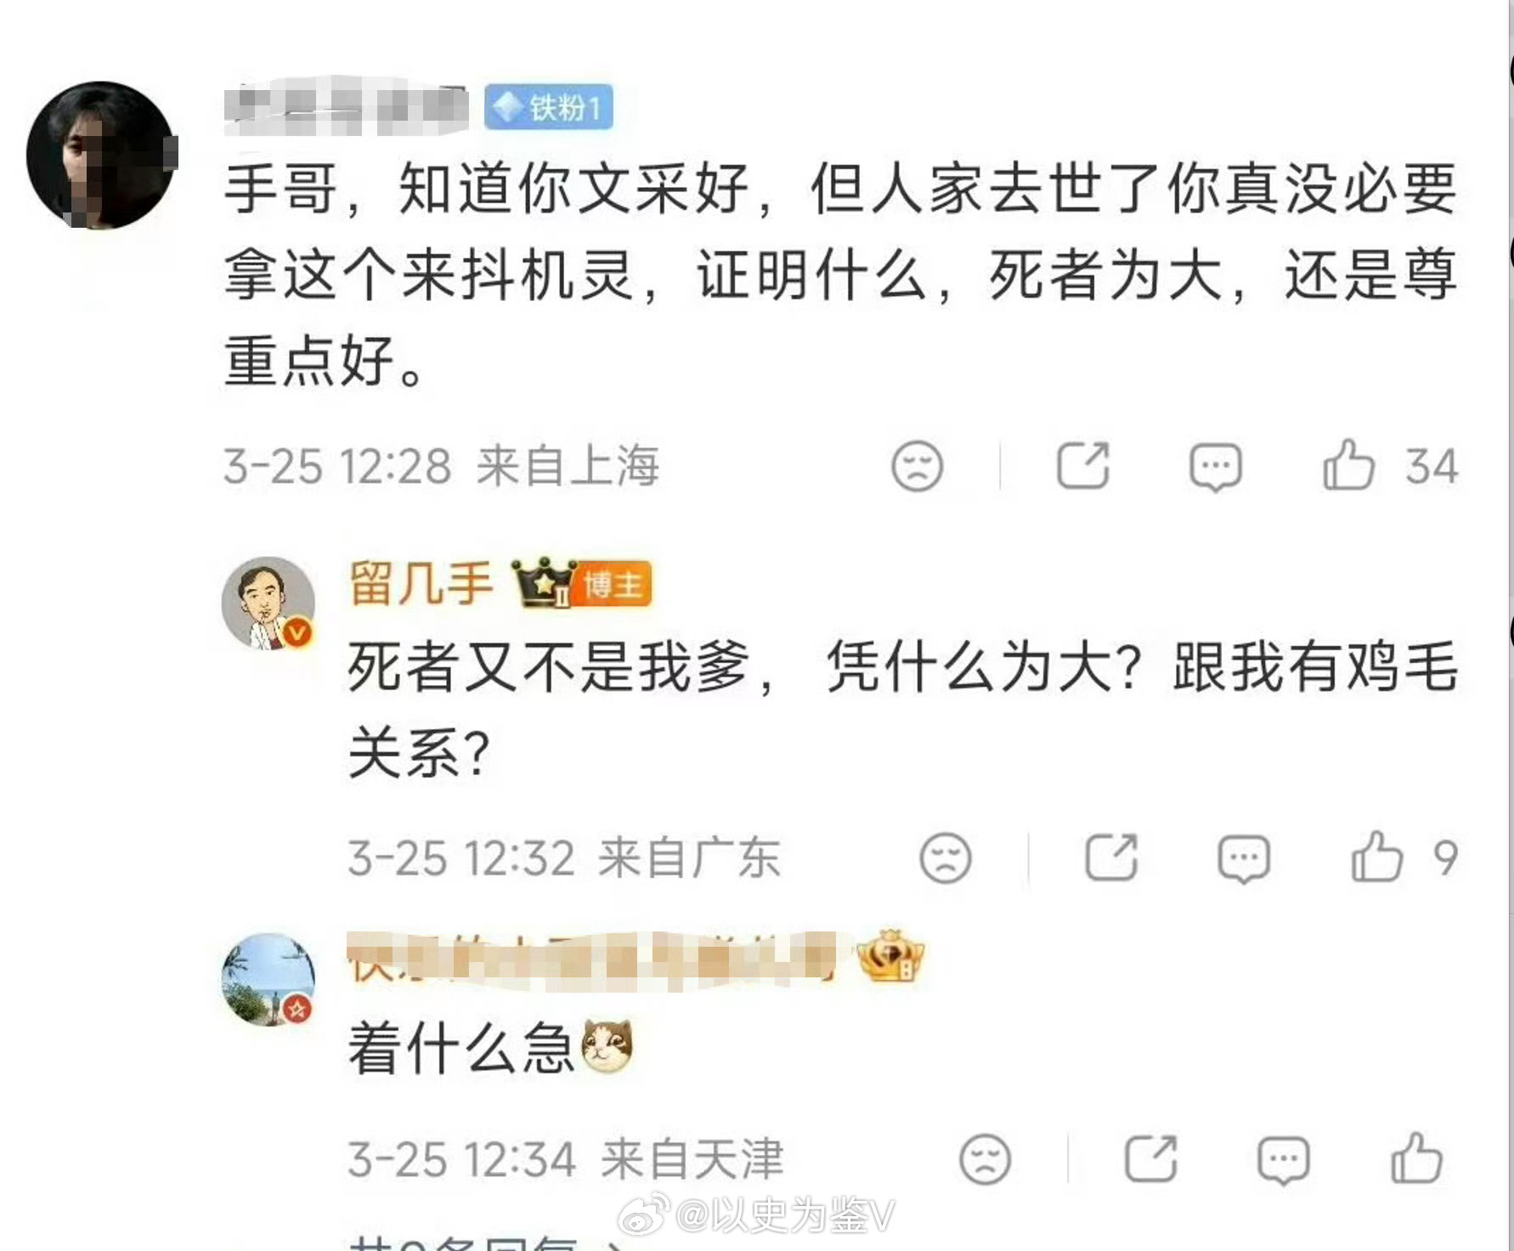Tap sad face on 留几手's reply
The height and width of the screenshot is (1251, 1514).
pyautogui.click(x=945, y=858)
